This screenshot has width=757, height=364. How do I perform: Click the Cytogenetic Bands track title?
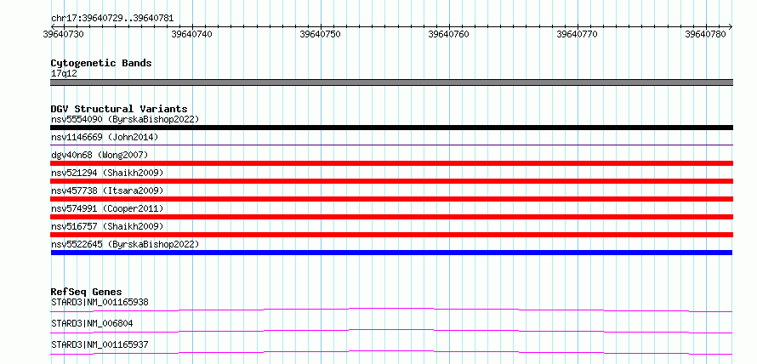click(101, 63)
